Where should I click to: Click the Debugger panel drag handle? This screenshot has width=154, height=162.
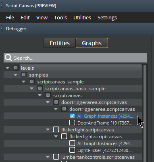click(x=2, y=29)
